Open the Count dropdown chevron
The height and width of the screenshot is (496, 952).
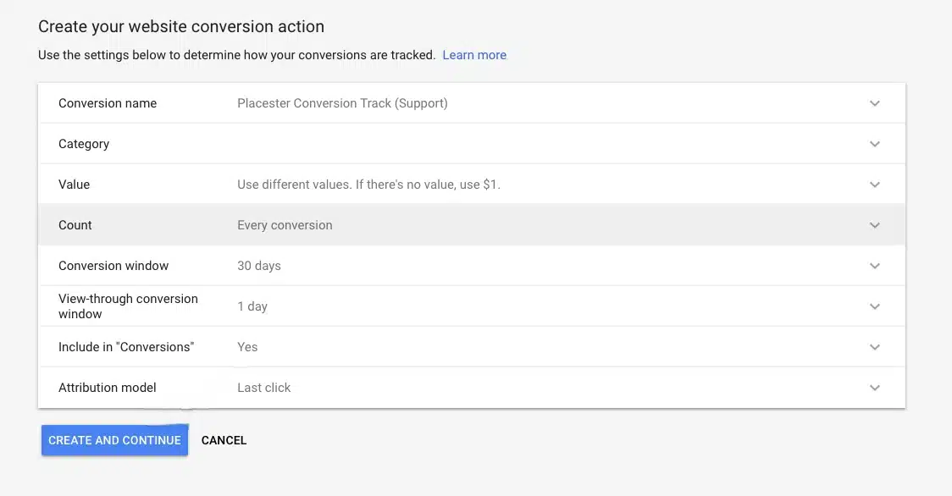coord(875,224)
